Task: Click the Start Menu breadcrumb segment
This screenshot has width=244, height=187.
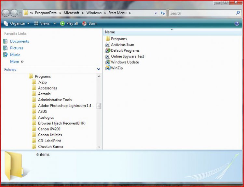Action: pos(117,13)
